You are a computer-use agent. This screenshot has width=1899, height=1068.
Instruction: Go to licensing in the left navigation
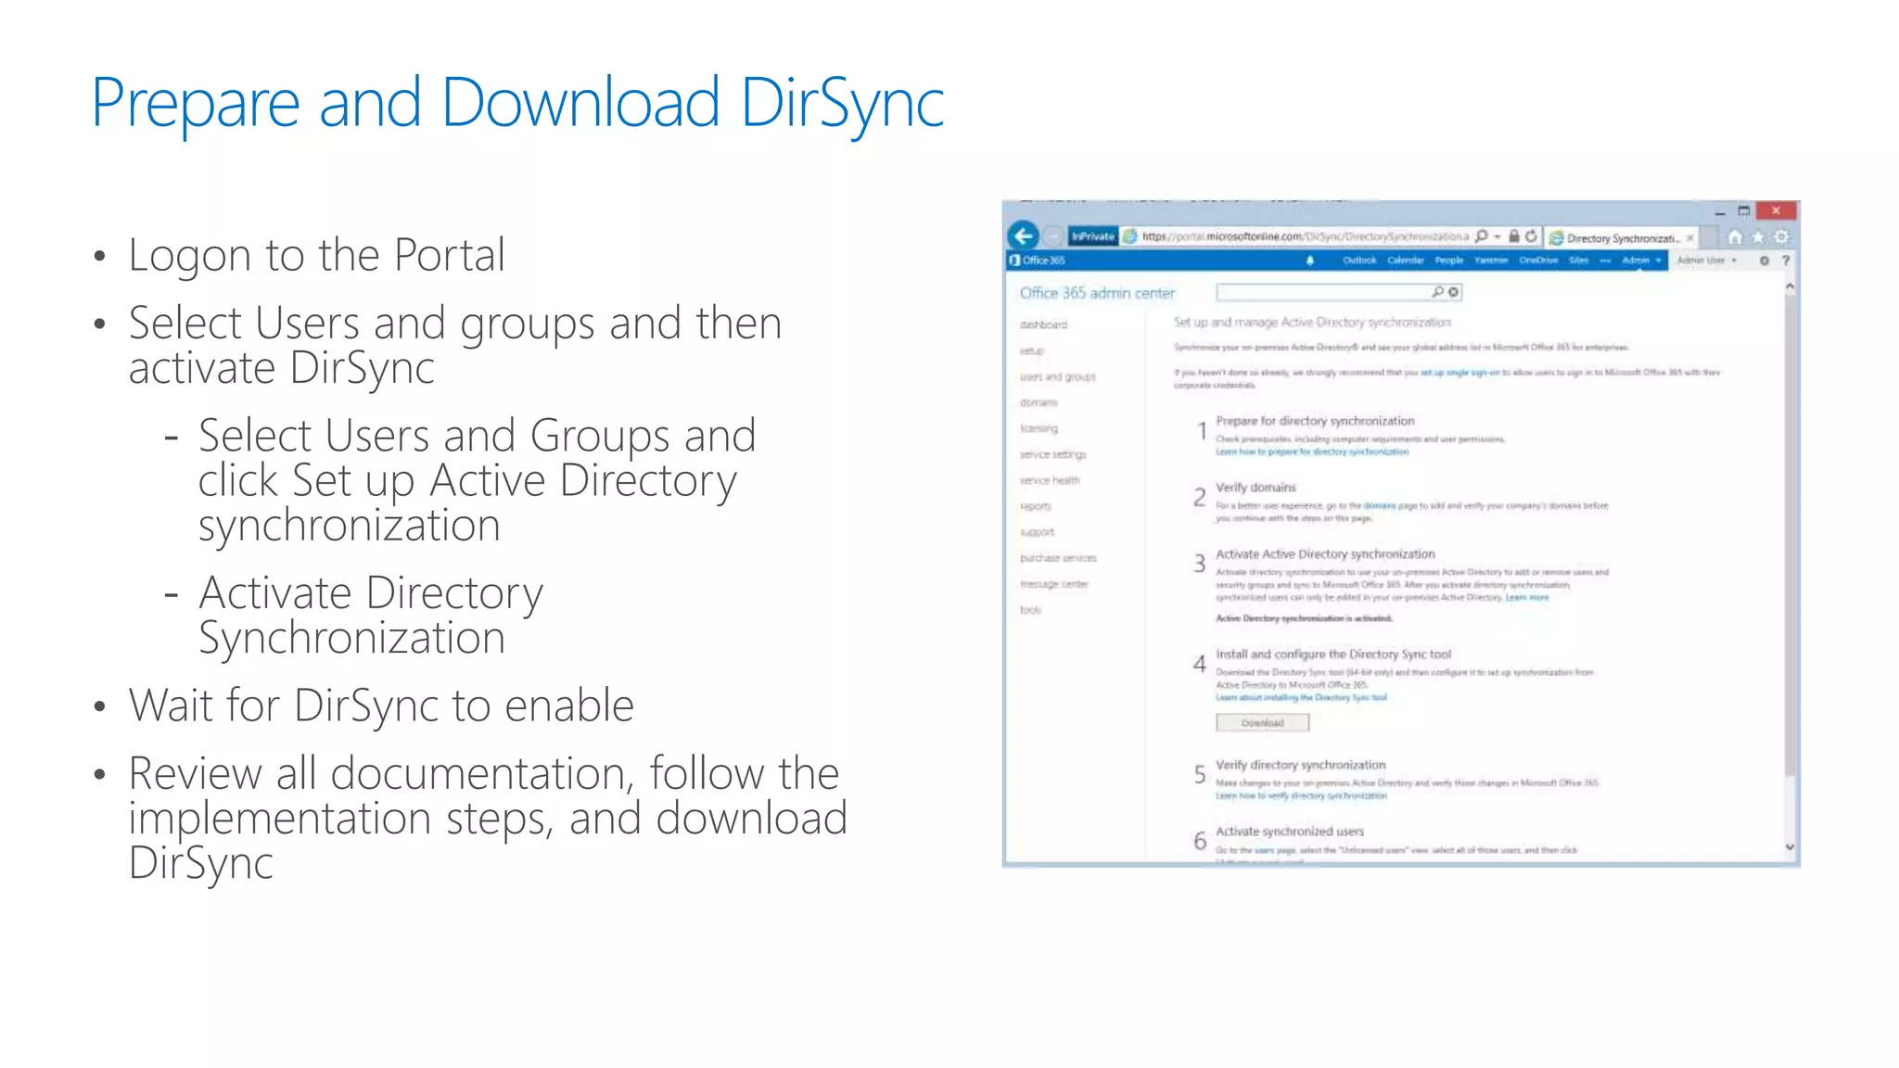1039,428
